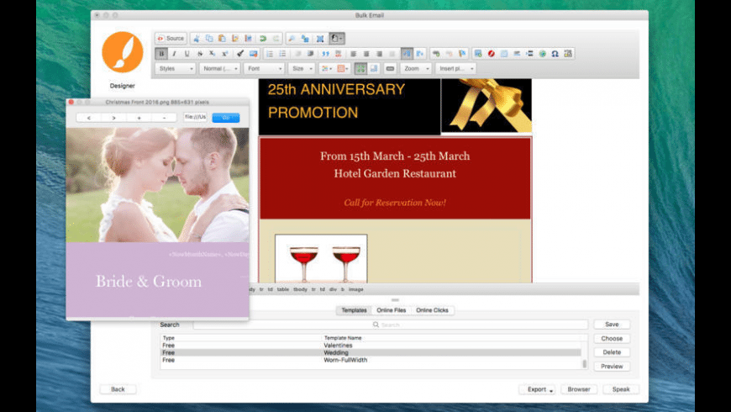Align text left
The width and height of the screenshot is (731, 412).
354,54
